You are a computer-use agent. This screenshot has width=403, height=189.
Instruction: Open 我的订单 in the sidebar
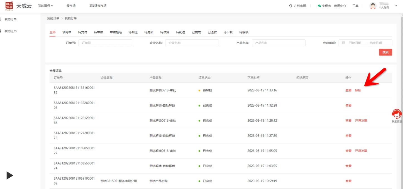click(10, 19)
